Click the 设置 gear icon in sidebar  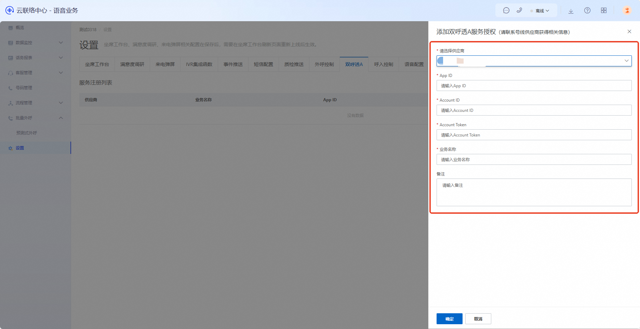[x=11, y=148]
